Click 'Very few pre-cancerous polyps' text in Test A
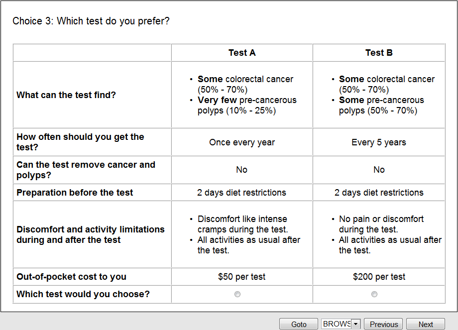This screenshot has width=458, height=330. click(247, 105)
